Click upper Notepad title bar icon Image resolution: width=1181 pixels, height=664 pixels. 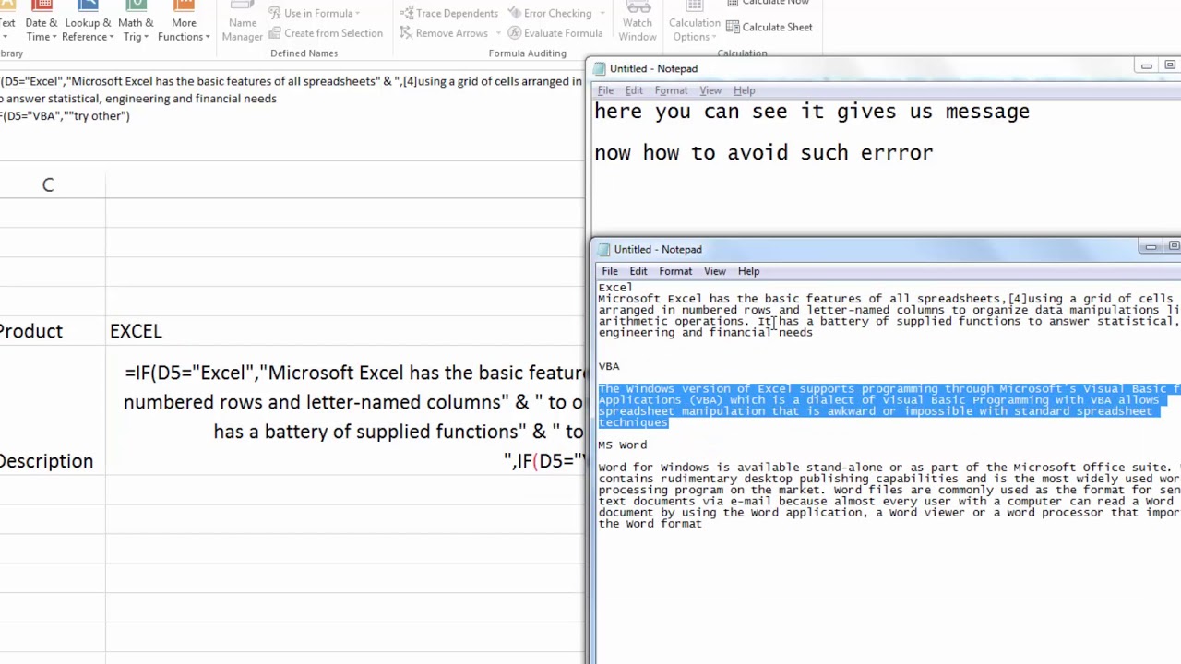point(600,68)
